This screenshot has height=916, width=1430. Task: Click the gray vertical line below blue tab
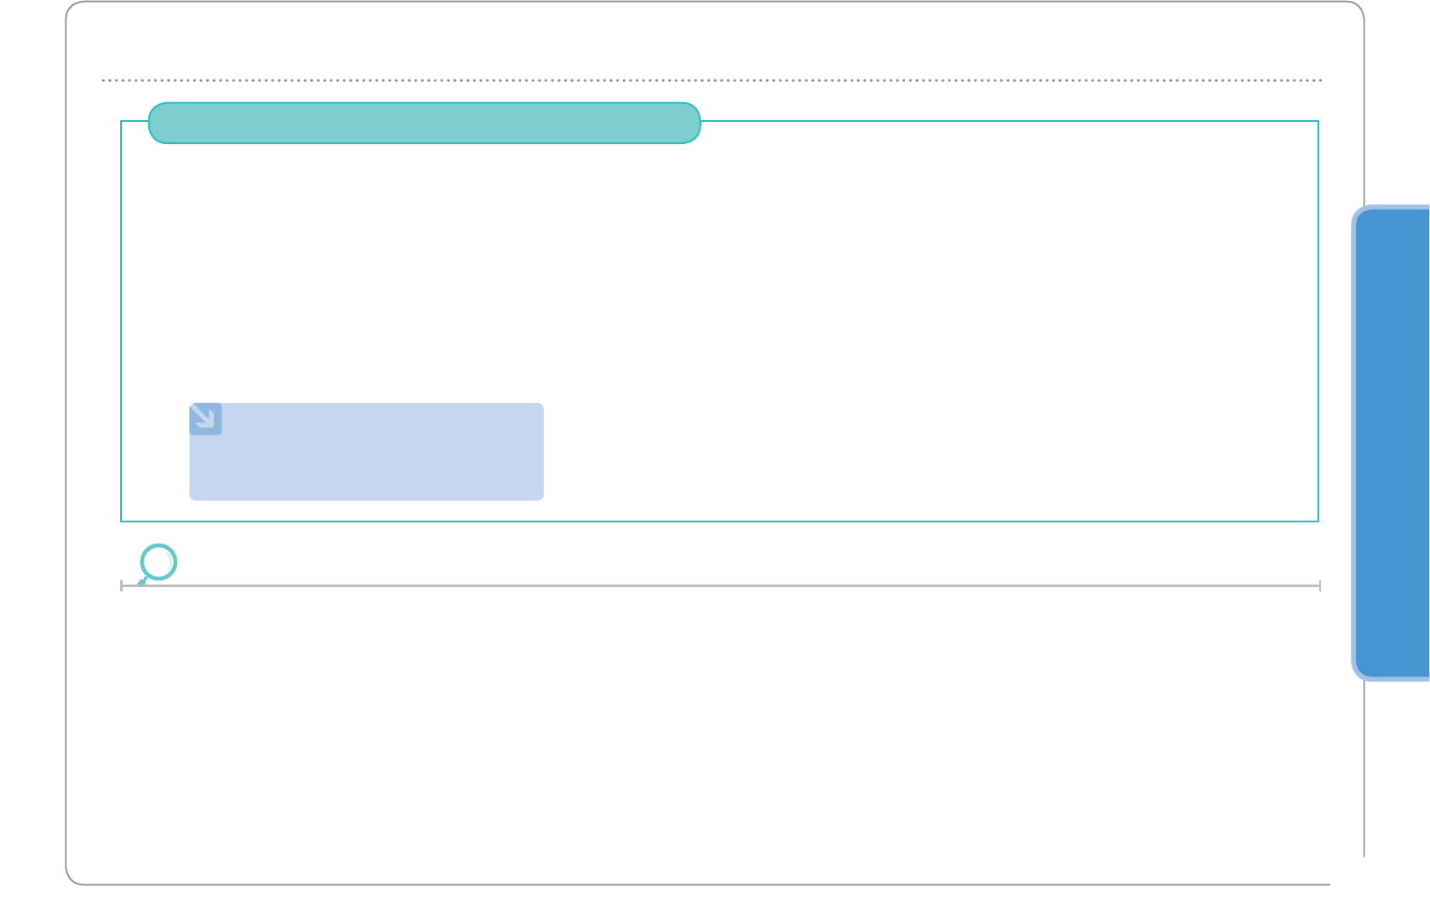tap(1364, 767)
